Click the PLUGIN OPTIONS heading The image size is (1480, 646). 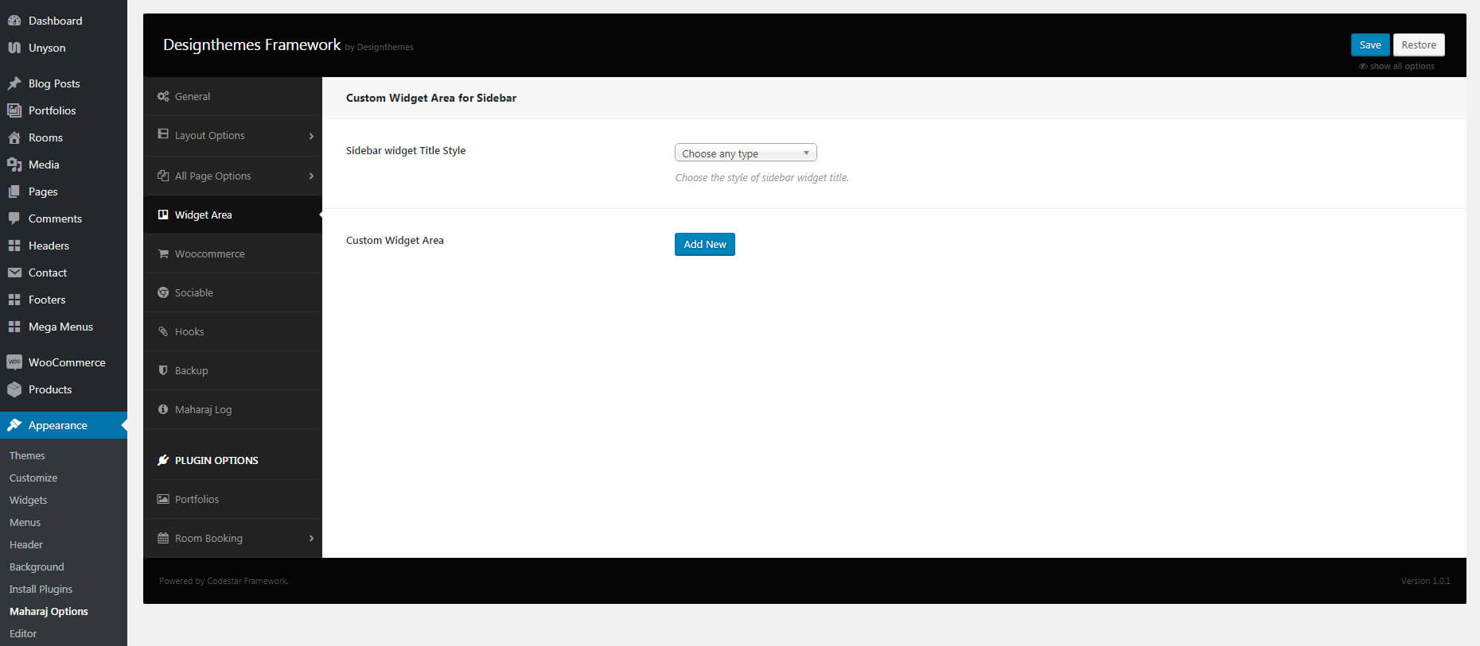216,460
